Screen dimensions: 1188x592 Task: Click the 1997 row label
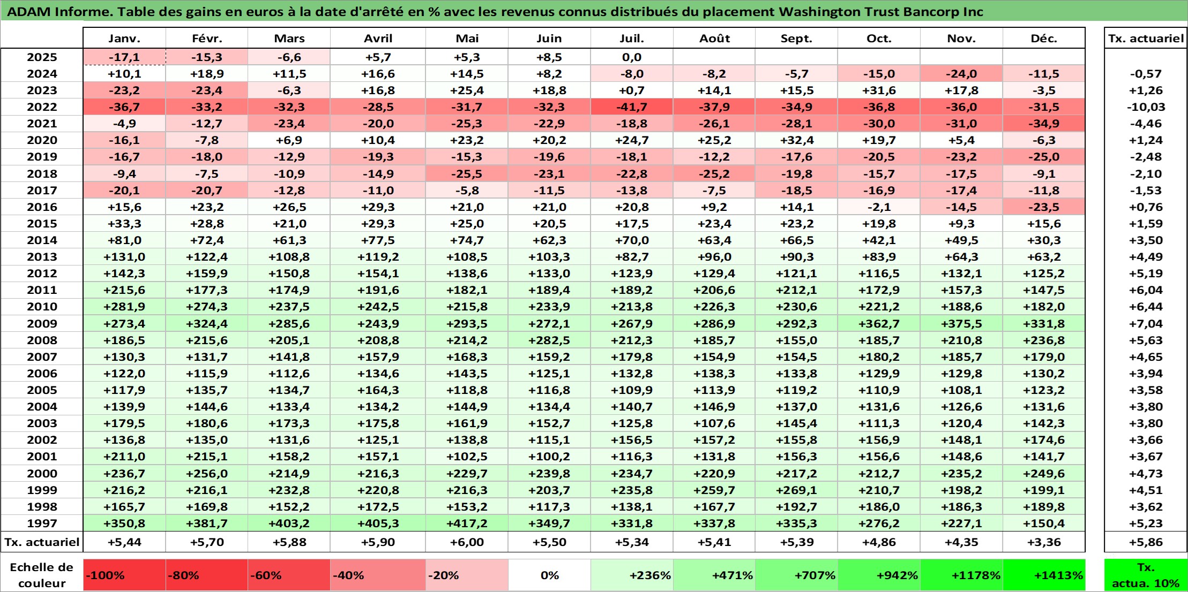(x=42, y=523)
